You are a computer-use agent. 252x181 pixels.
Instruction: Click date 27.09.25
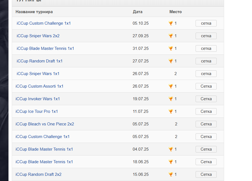pos(141,36)
